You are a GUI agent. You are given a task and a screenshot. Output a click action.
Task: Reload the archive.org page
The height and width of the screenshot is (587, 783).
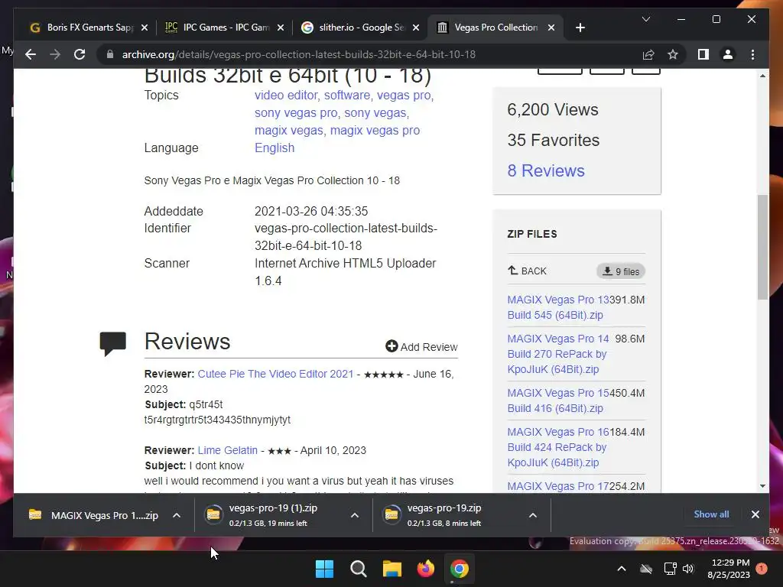(x=80, y=54)
